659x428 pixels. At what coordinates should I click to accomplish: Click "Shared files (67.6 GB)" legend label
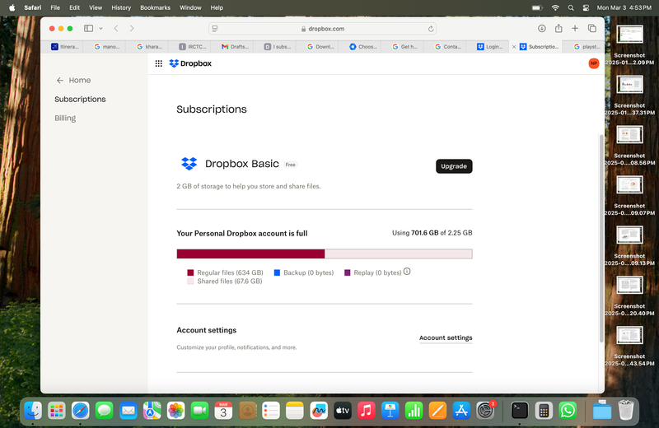(230, 281)
